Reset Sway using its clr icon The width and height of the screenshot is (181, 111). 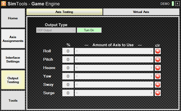point(158,85)
